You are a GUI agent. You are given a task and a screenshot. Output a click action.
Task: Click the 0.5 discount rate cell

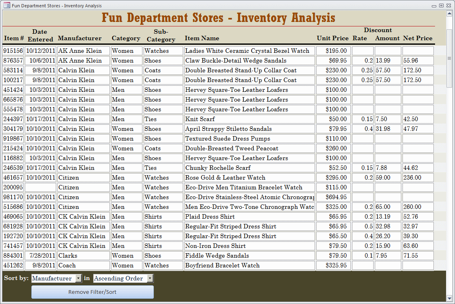[363, 226]
